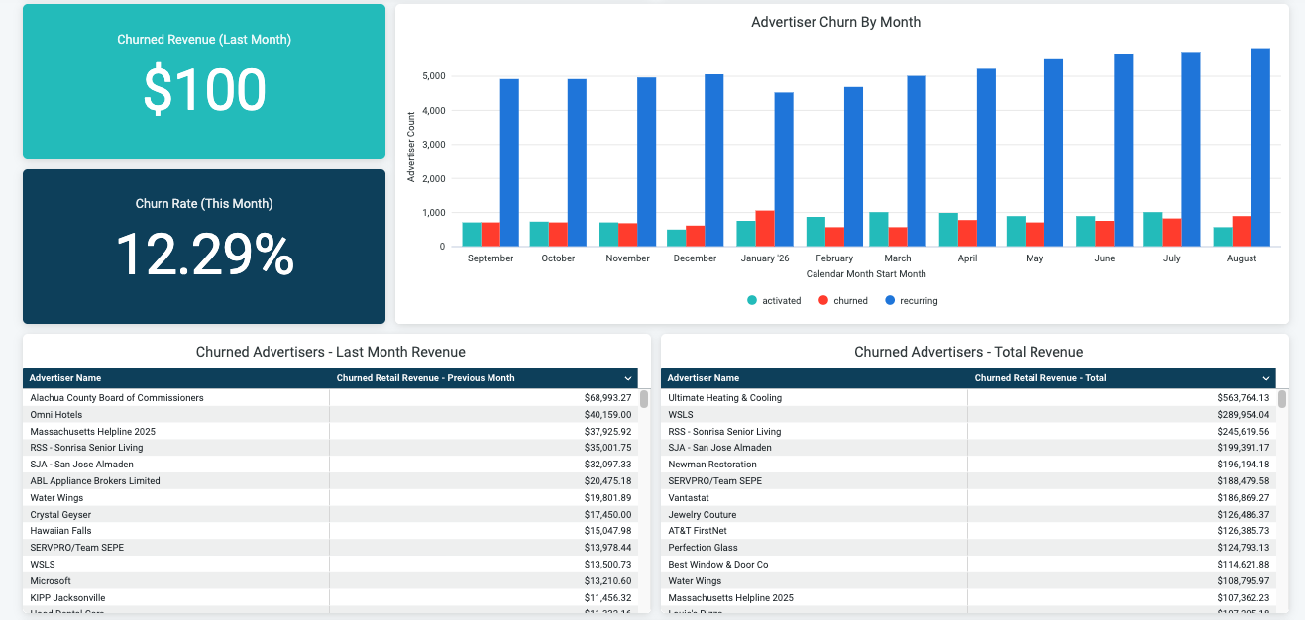Image resolution: width=1305 pixels, height=620 pixels.
Task: Toggle the activated series in chart legend
Action: coord(774,300)
